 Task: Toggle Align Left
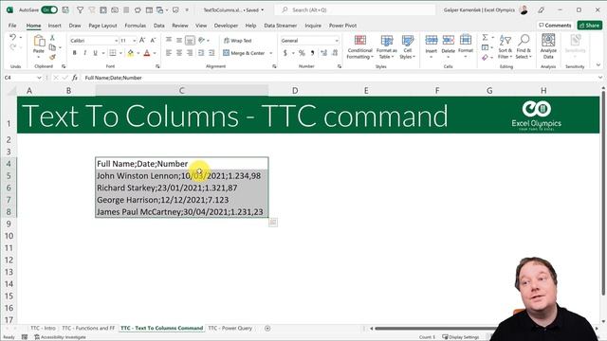pyautogui.click(x=169, y=53)
